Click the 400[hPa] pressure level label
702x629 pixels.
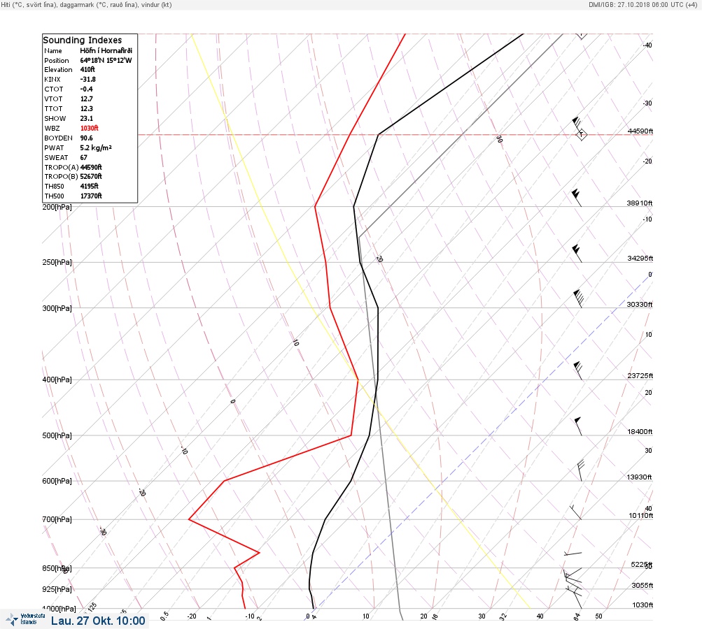coord(57,379)
